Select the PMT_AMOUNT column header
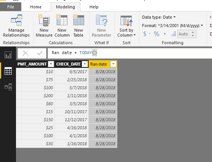 (x=32, y=64)
